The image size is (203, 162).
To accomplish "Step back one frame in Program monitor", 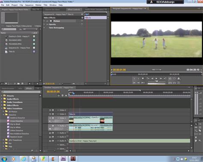I will [x=152, y=78].
